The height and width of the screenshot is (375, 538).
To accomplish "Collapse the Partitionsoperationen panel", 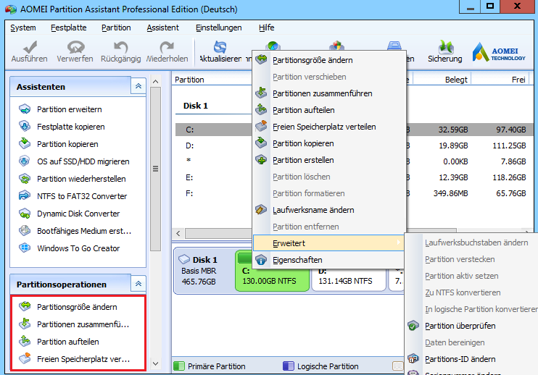I will [x=138, y=284].
